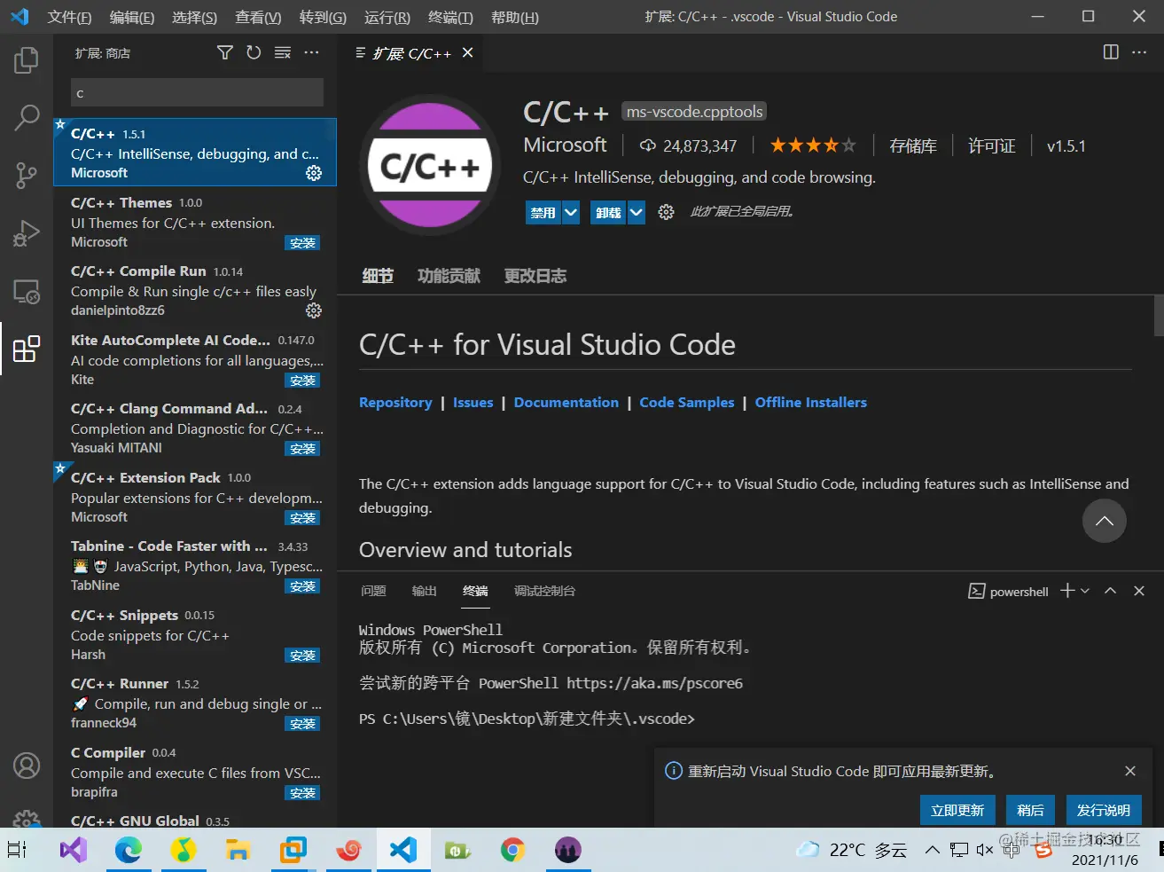Dismiss the restart notification
The image size is (1164, 872).
tap(1130, 771)
